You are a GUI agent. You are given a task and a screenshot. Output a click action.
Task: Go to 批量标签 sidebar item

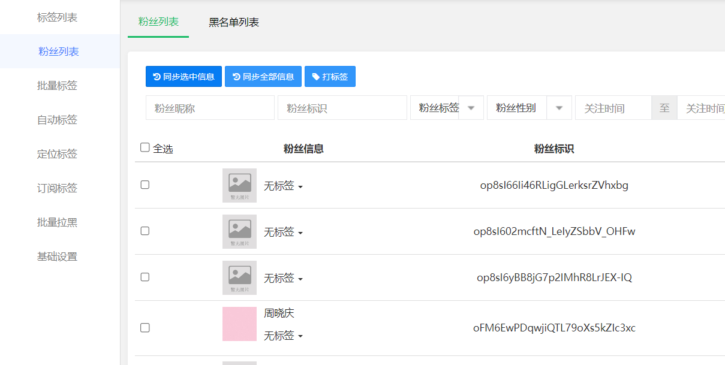(x=58, y=86)
